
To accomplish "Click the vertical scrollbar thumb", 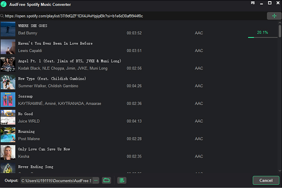I will click(280, 31).
